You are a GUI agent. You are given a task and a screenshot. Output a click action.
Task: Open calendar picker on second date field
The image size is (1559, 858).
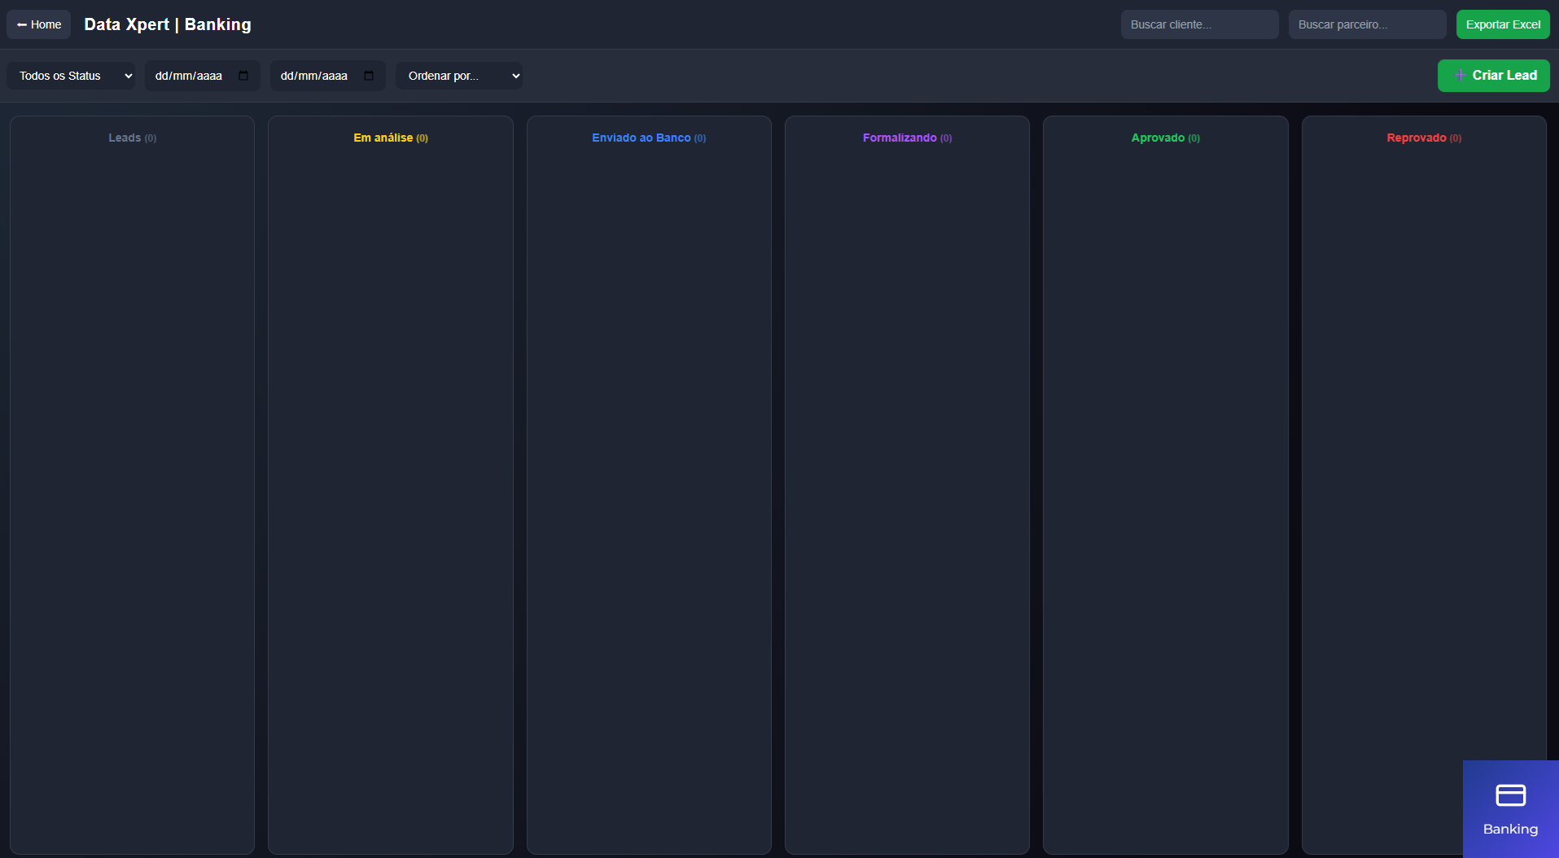click(369, 76)
